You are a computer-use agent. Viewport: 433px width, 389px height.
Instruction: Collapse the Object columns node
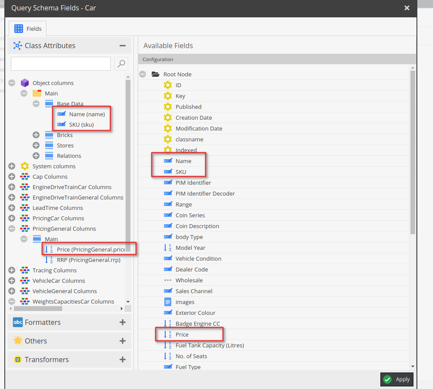point(12,83)
